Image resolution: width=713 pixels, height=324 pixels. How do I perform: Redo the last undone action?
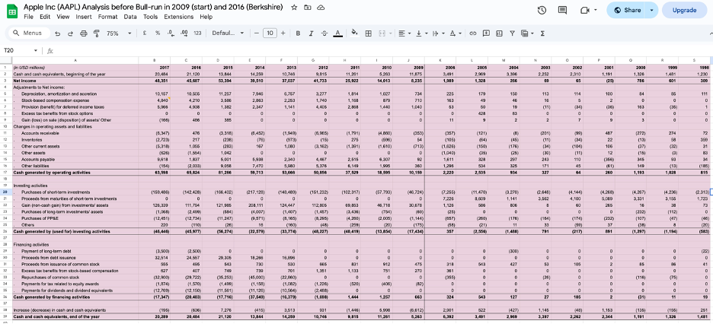(x=70, y=33)
